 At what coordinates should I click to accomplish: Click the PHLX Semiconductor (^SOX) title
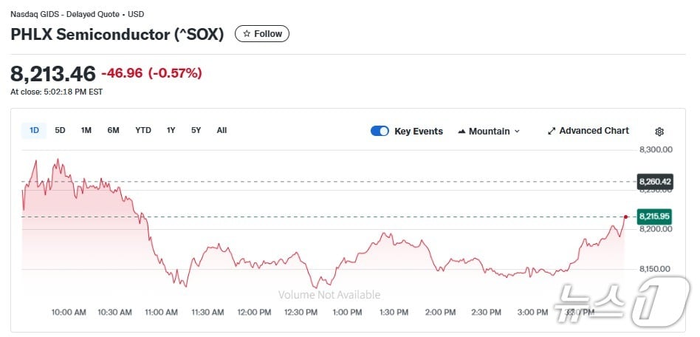(117, 34)
